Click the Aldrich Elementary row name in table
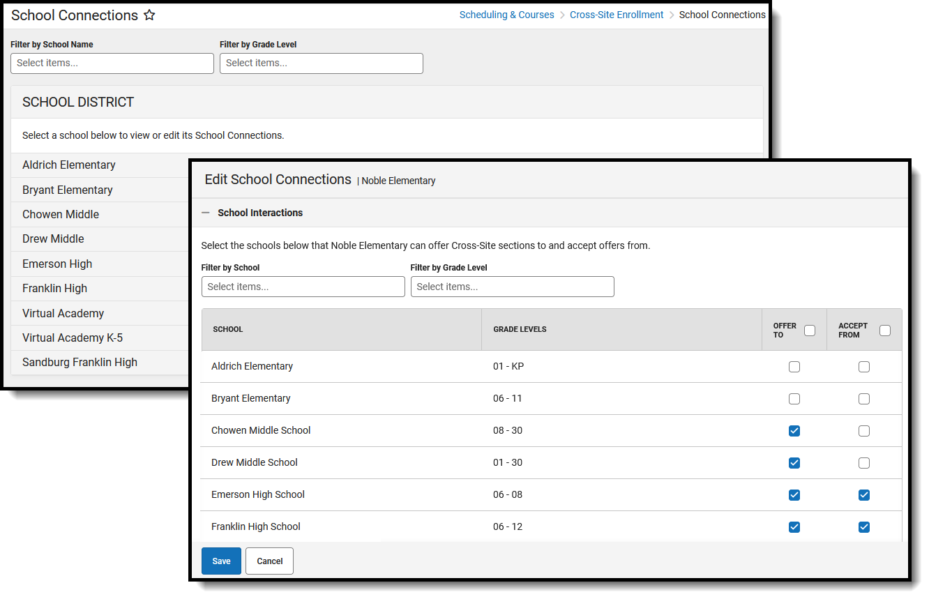 tap(252, 367)
